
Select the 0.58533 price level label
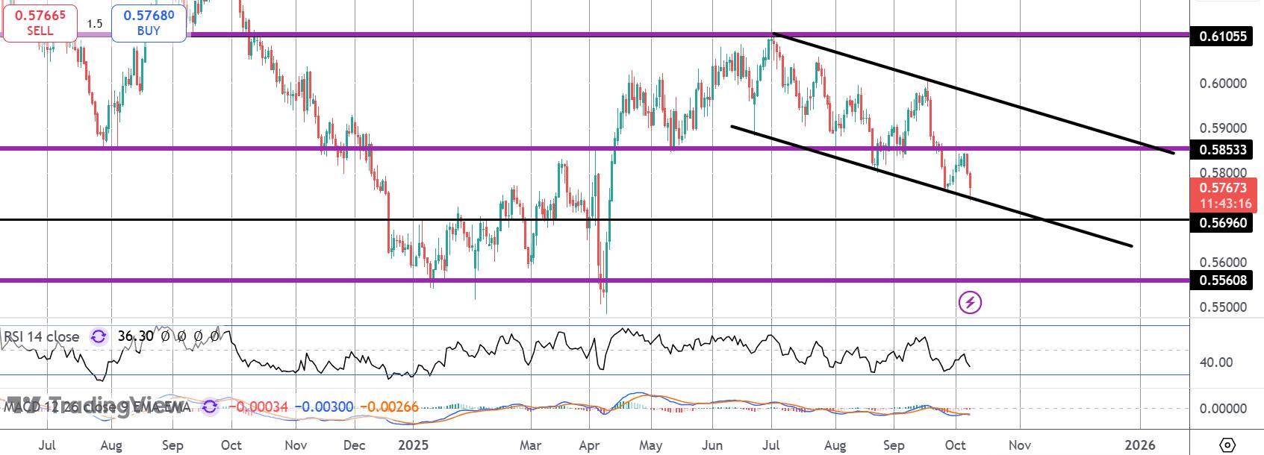(1223, 149)
